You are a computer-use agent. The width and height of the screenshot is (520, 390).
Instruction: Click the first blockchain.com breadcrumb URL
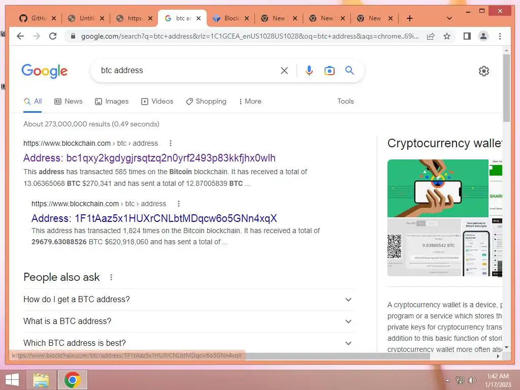coord(90,143)
